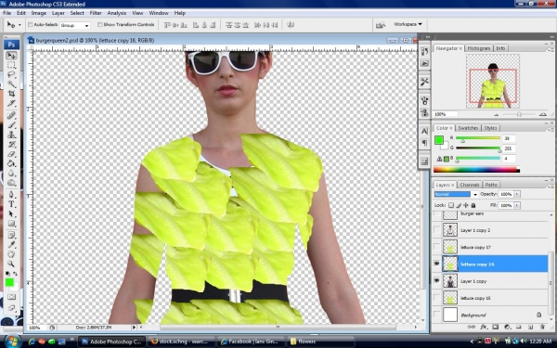Image resolution: width=557 pixels, height=348 pixels.
Task: Select the Brush tool
Action: click(x=11, y=125)
